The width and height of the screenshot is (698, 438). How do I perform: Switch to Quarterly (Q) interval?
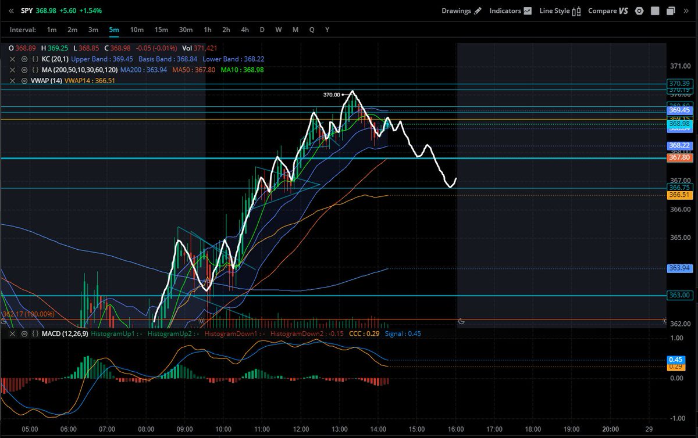312,30
